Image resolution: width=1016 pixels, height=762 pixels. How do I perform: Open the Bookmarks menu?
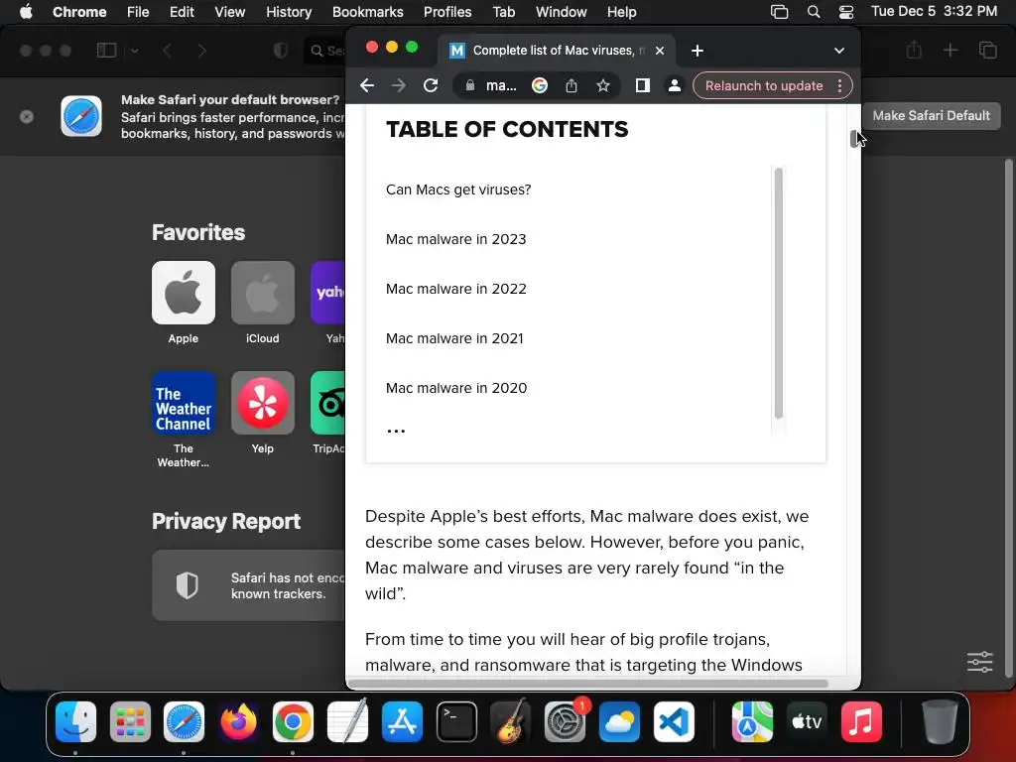coord(367,12)
